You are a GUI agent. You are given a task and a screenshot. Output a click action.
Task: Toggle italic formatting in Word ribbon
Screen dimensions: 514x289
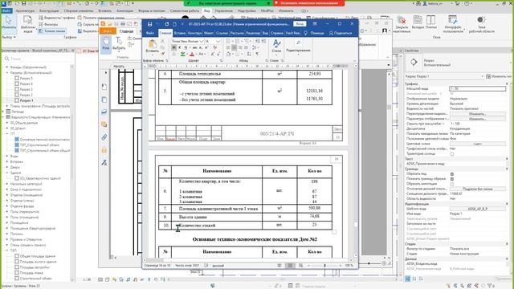(x=180, y=48)
